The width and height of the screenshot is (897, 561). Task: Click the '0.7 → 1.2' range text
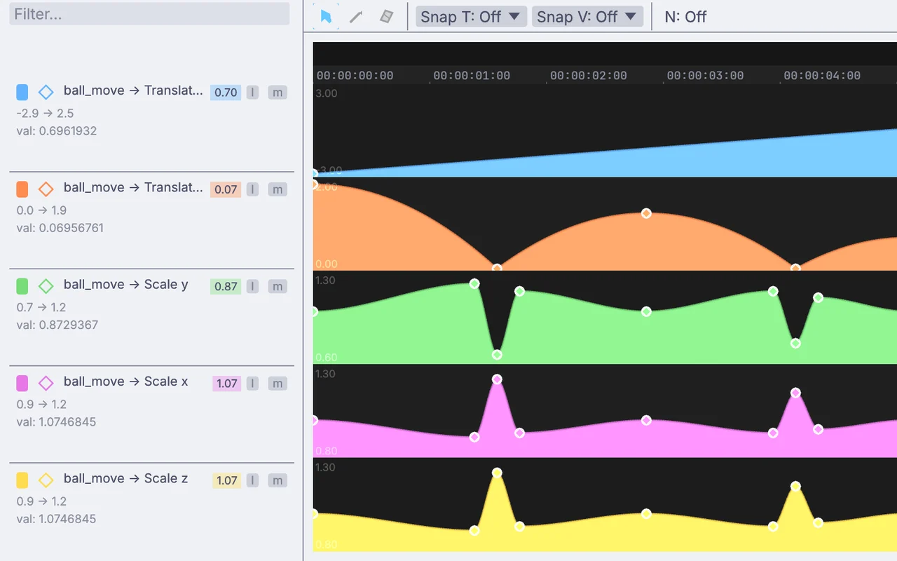pyautogui.click(x=42, y=307)
